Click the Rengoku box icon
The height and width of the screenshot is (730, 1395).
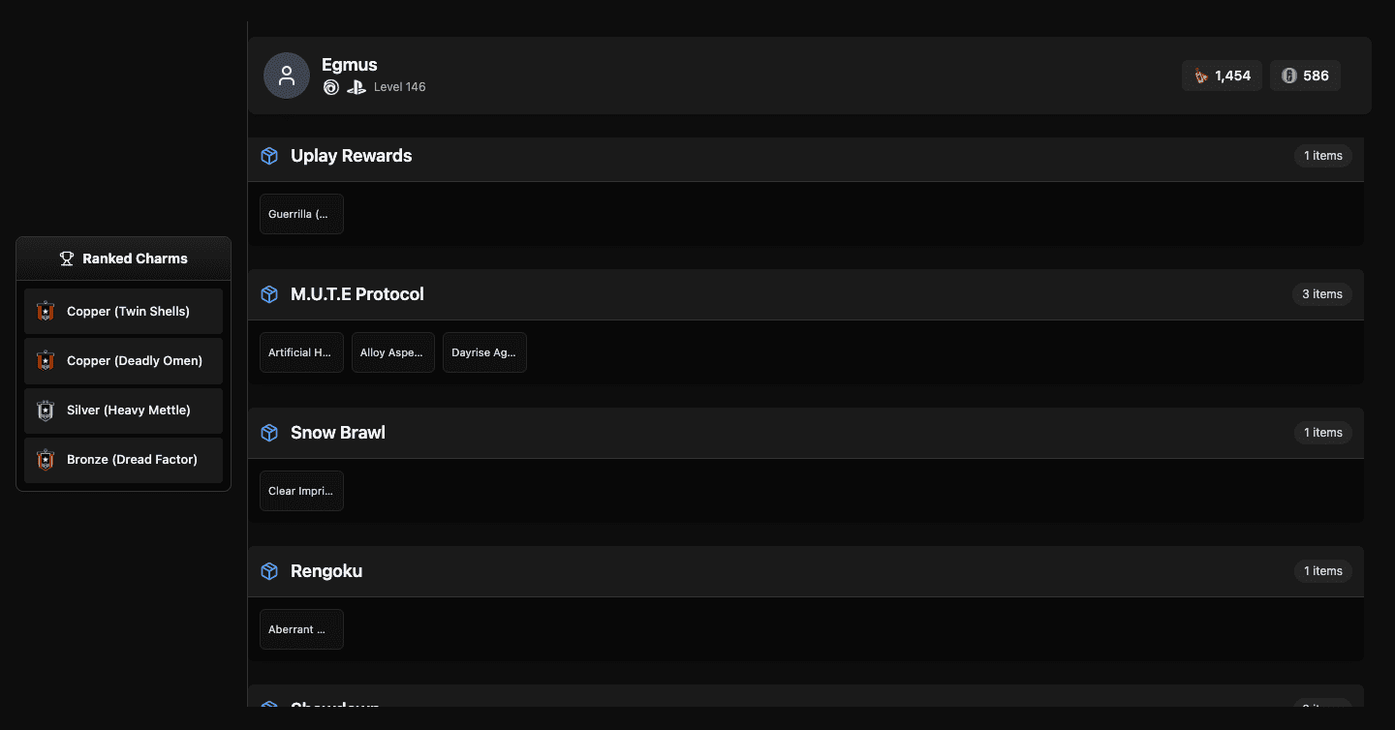tap(269, 571)
